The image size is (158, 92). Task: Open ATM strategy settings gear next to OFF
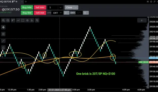pyautogui.click(x=66, y=13)
